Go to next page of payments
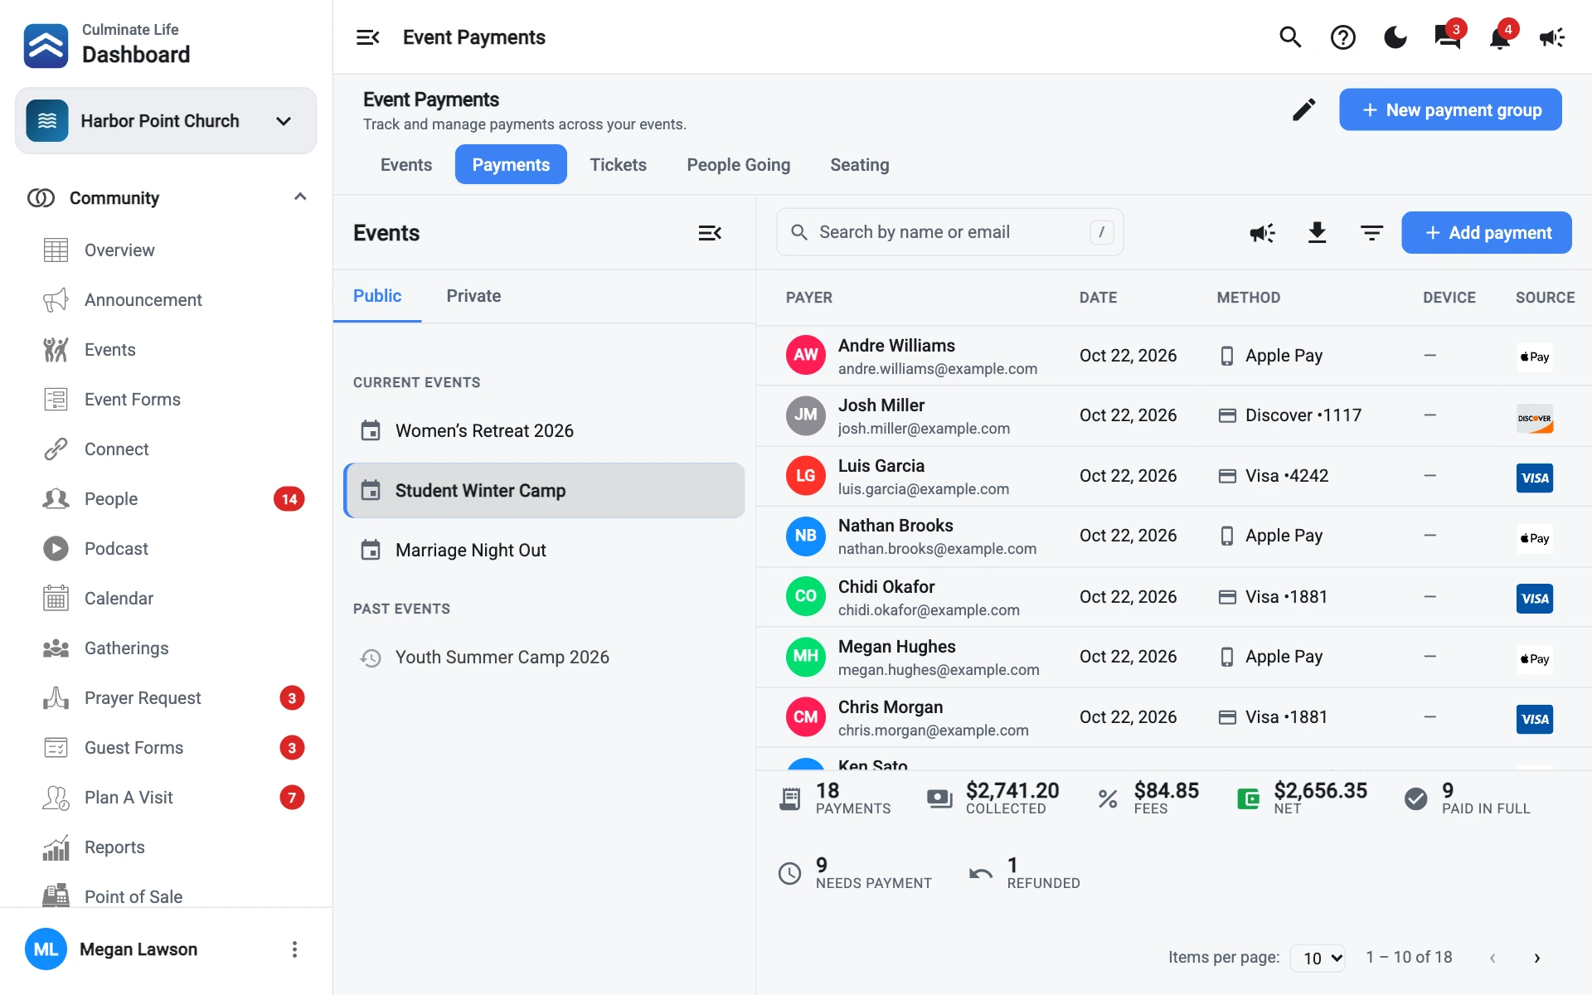 [1536, 958]
